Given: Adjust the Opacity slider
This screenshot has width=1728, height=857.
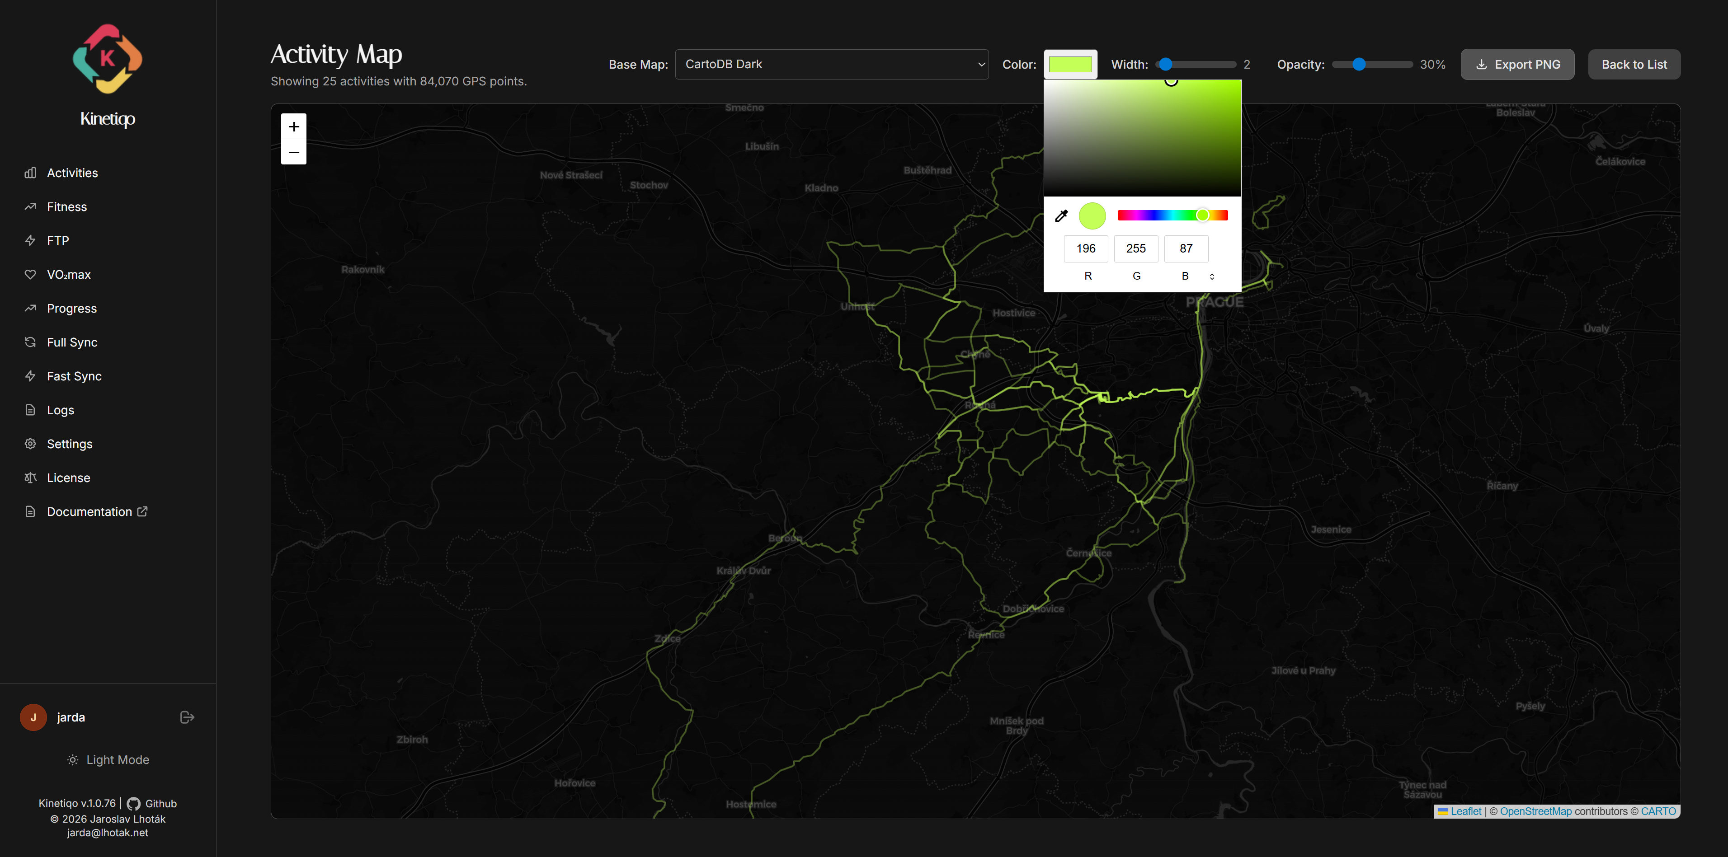Looking at the screenshot, I should pyautogui.click(x=1372, y=64).
